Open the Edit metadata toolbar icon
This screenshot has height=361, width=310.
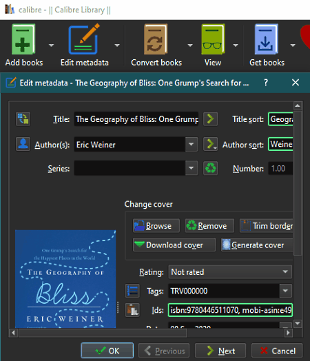(x=84, y=39)
